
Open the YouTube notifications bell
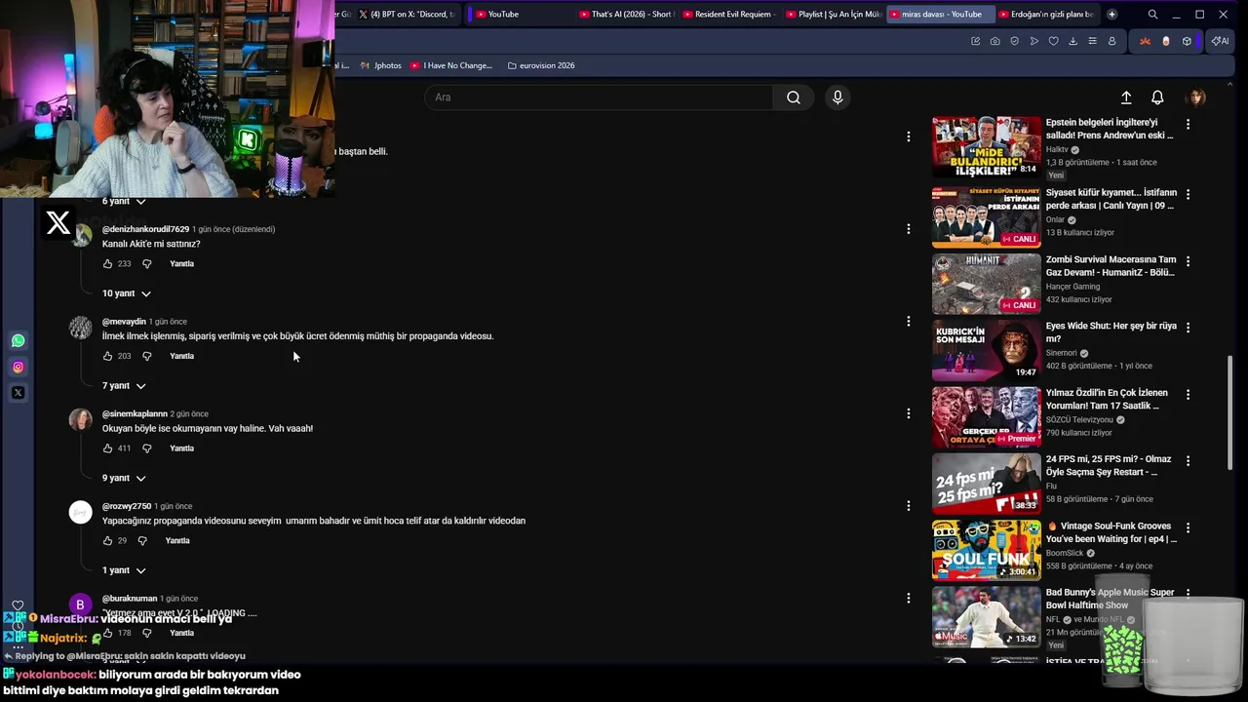[x=1157, y=97]
